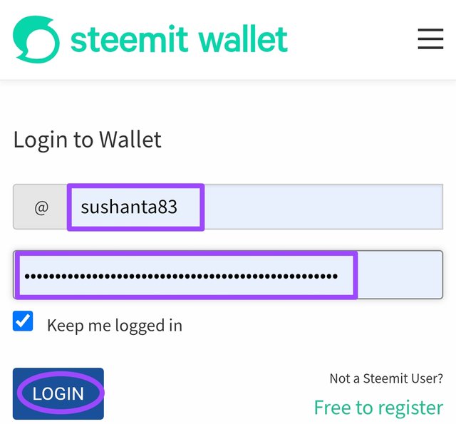This screenshot has height=424, width=456.
Task: Click the checkmark inside the blue checkbox
Action: click(x=23, y=321)
